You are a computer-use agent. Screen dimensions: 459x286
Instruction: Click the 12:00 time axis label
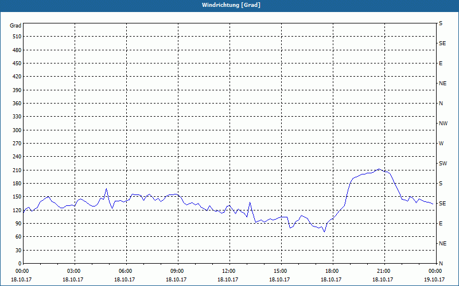pyautogui.click(x=230, y=271)
